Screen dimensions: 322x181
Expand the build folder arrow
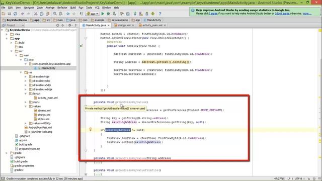tap(12, 43)
